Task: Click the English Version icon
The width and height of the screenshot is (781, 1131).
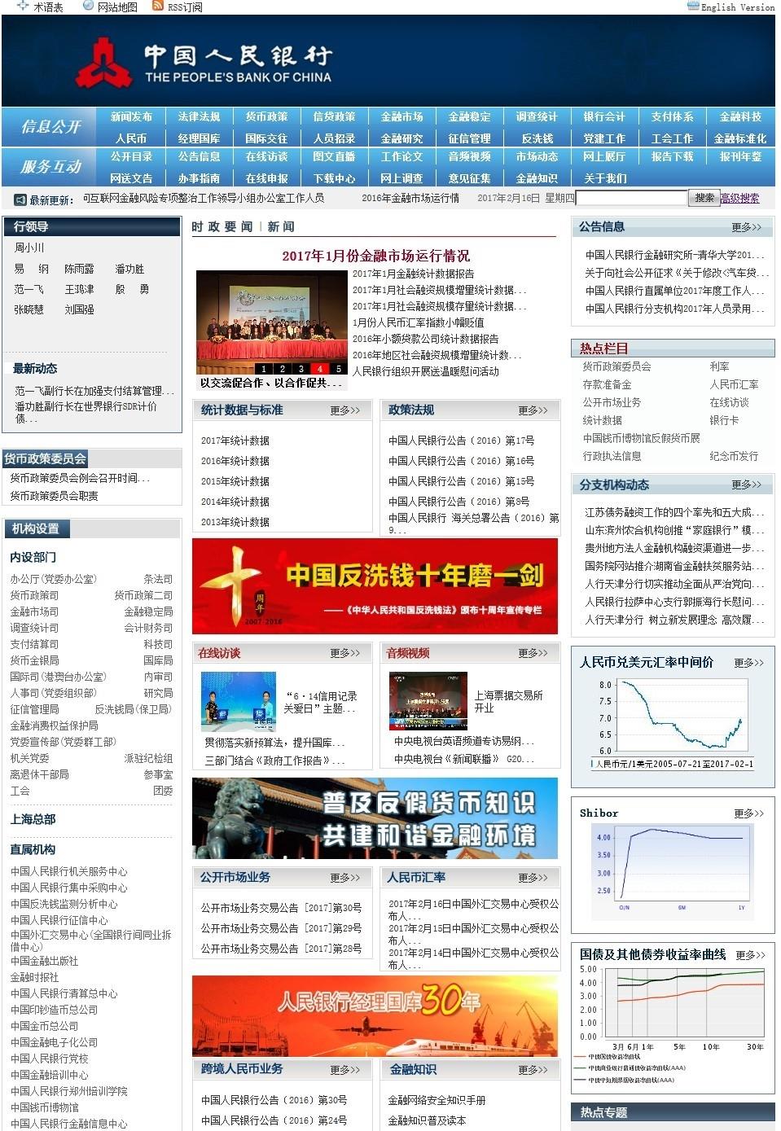Action: click(x=693, y=6)
